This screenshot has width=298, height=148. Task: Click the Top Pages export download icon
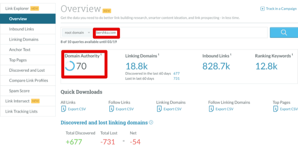point(276,109)
